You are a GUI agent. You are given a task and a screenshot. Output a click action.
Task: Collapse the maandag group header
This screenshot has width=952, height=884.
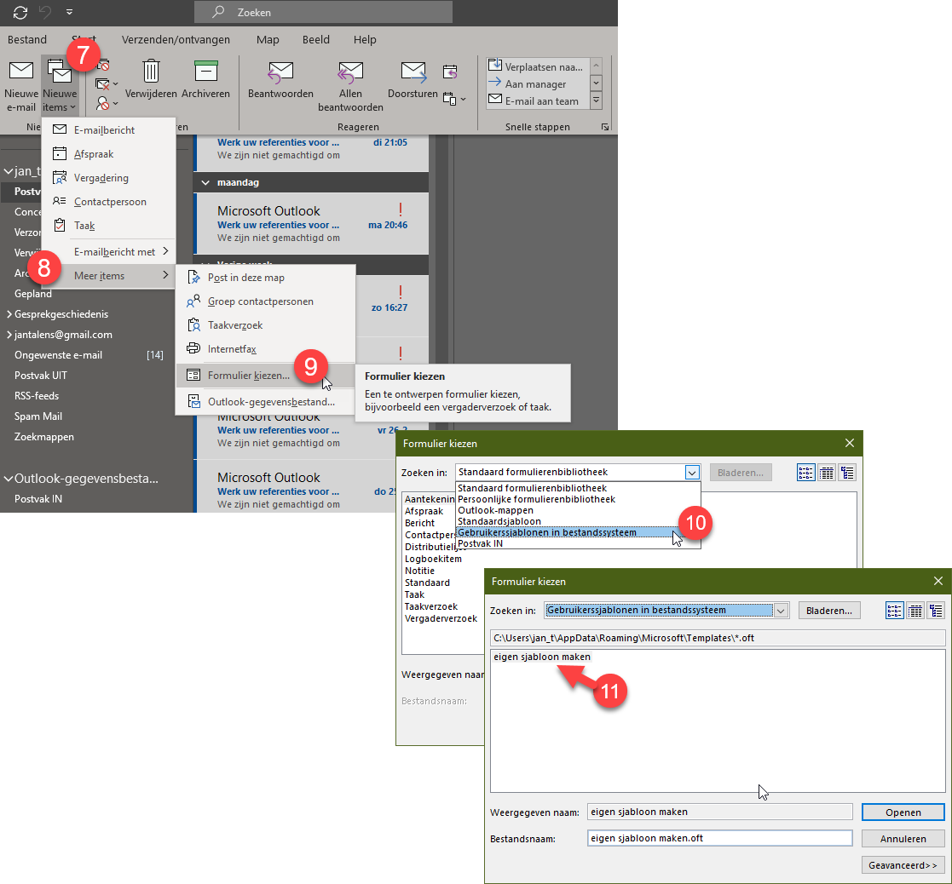205,182
